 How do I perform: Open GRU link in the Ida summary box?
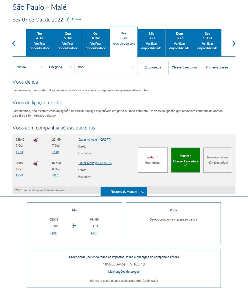click(x=54, y=233)
